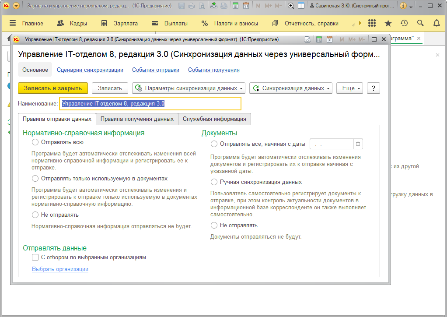447x317 pixels.
Task: Open the notifications bell icon
Action: (437, 23)
